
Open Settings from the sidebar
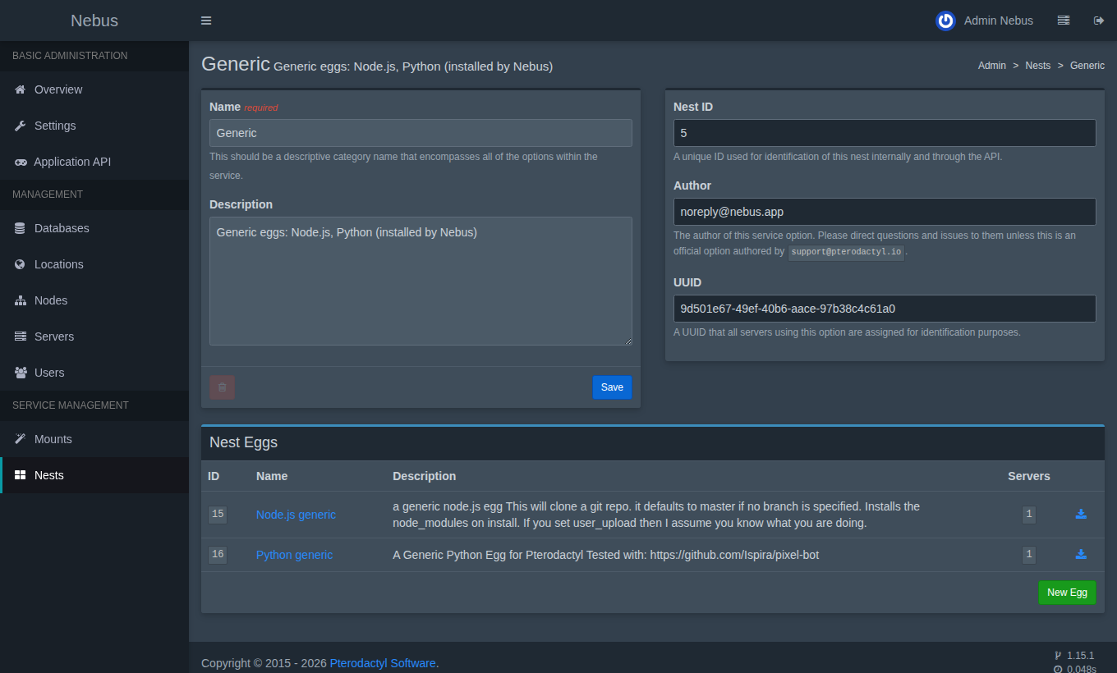pyautogui.click(x=94, y=126)
